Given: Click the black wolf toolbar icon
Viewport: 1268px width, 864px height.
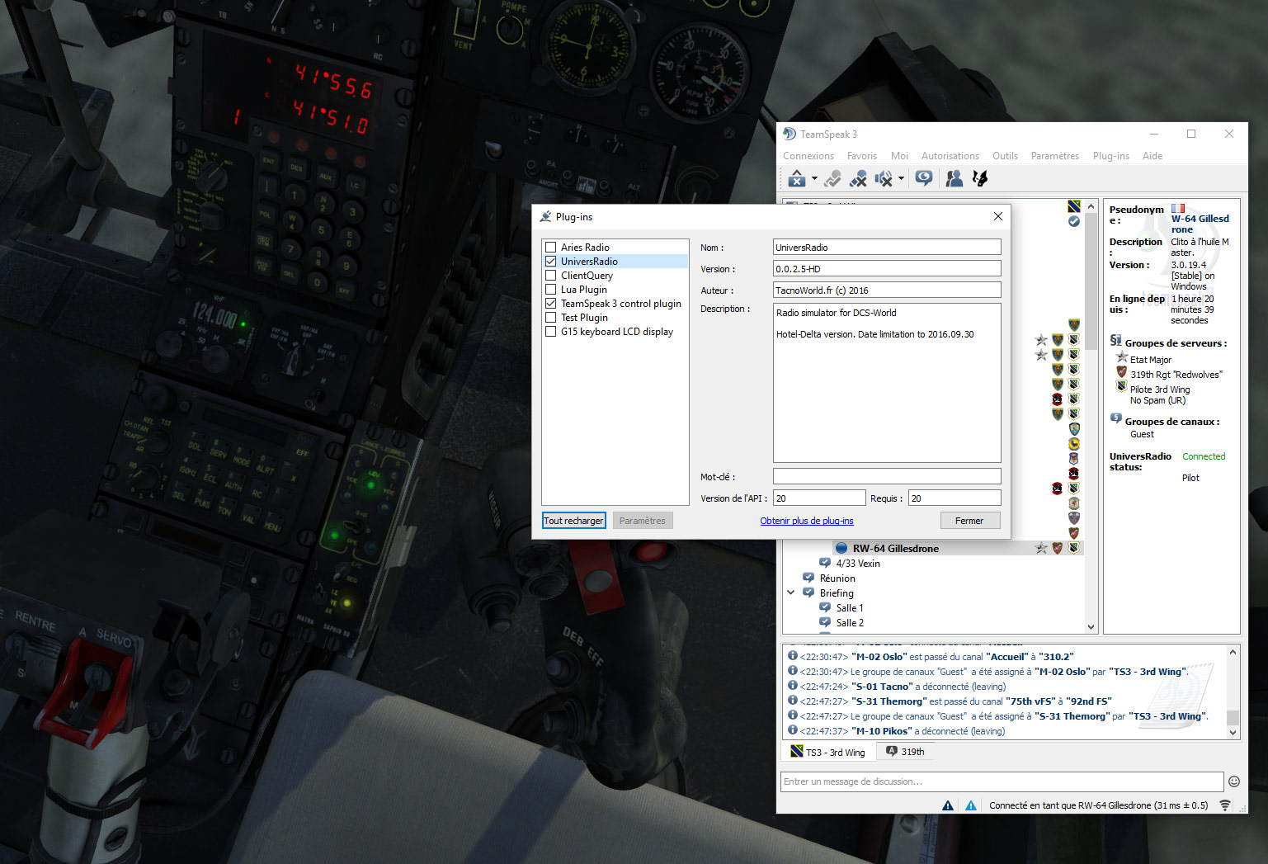Looking at the screenshot, I should coord(980,178).
